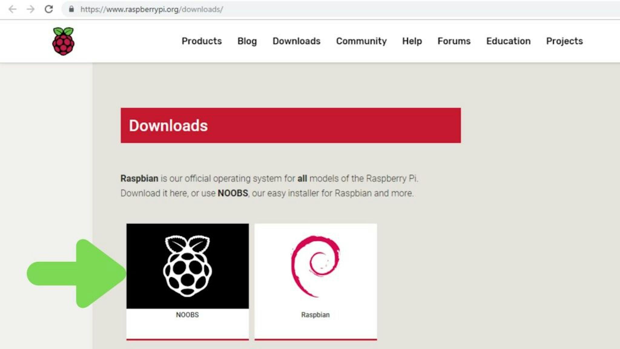Click the browser forward arrow
620x349 pixels.
30,9
